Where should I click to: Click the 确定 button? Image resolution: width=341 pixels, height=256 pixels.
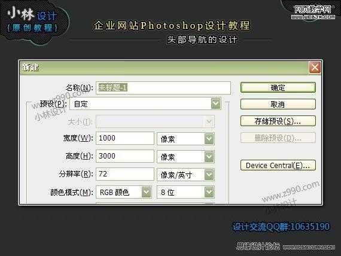(x=278, y=87)
